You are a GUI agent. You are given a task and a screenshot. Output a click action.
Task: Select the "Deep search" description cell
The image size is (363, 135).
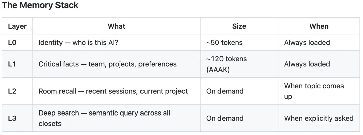(x=104, y=118)
